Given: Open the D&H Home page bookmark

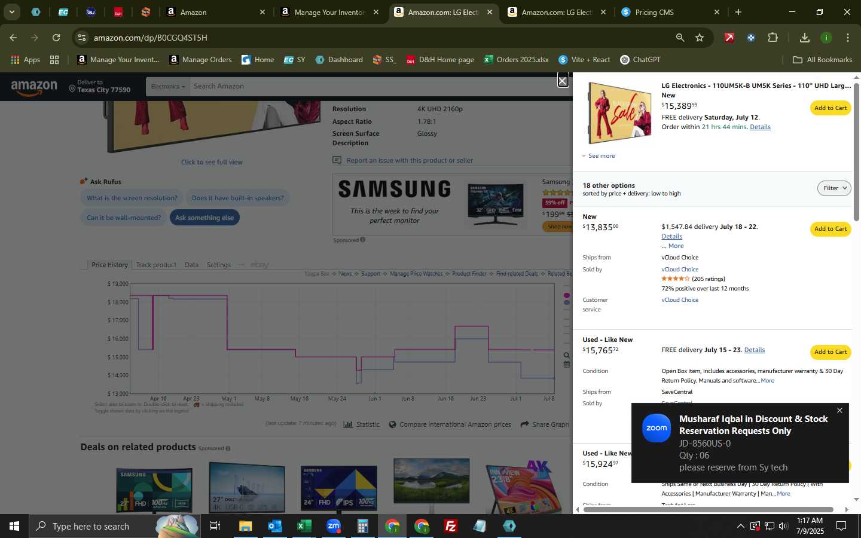Looking at the screenshot, I should (x=440, y=60).
